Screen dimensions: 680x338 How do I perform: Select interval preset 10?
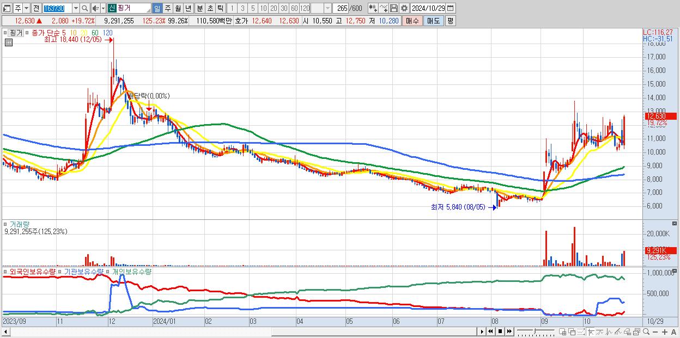pyautogui.click(x=263, y=8)
